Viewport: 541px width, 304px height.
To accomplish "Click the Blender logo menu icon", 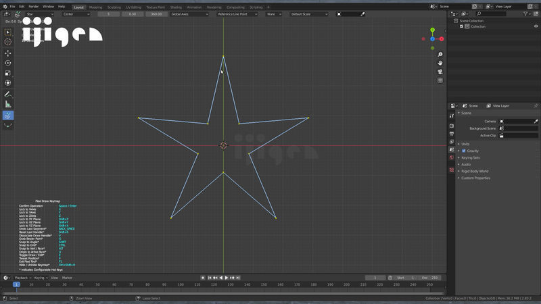I will (5, 7).
